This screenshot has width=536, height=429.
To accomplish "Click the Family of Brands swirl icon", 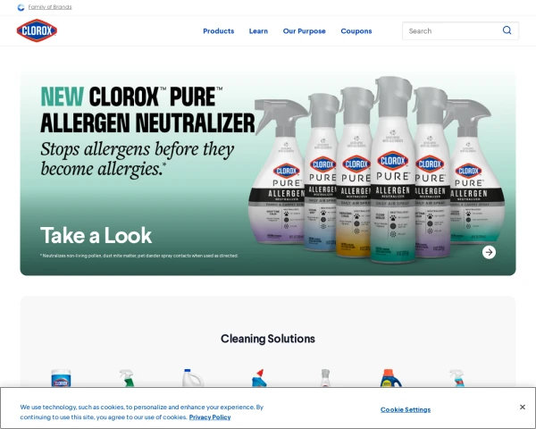I will 21,7.
